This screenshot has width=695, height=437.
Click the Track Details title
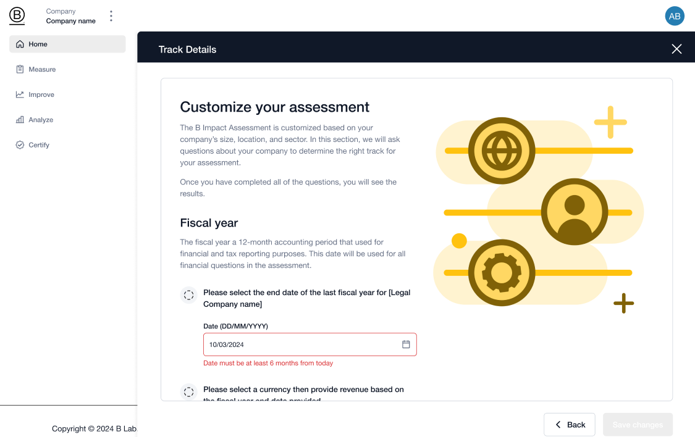point(187,49)
